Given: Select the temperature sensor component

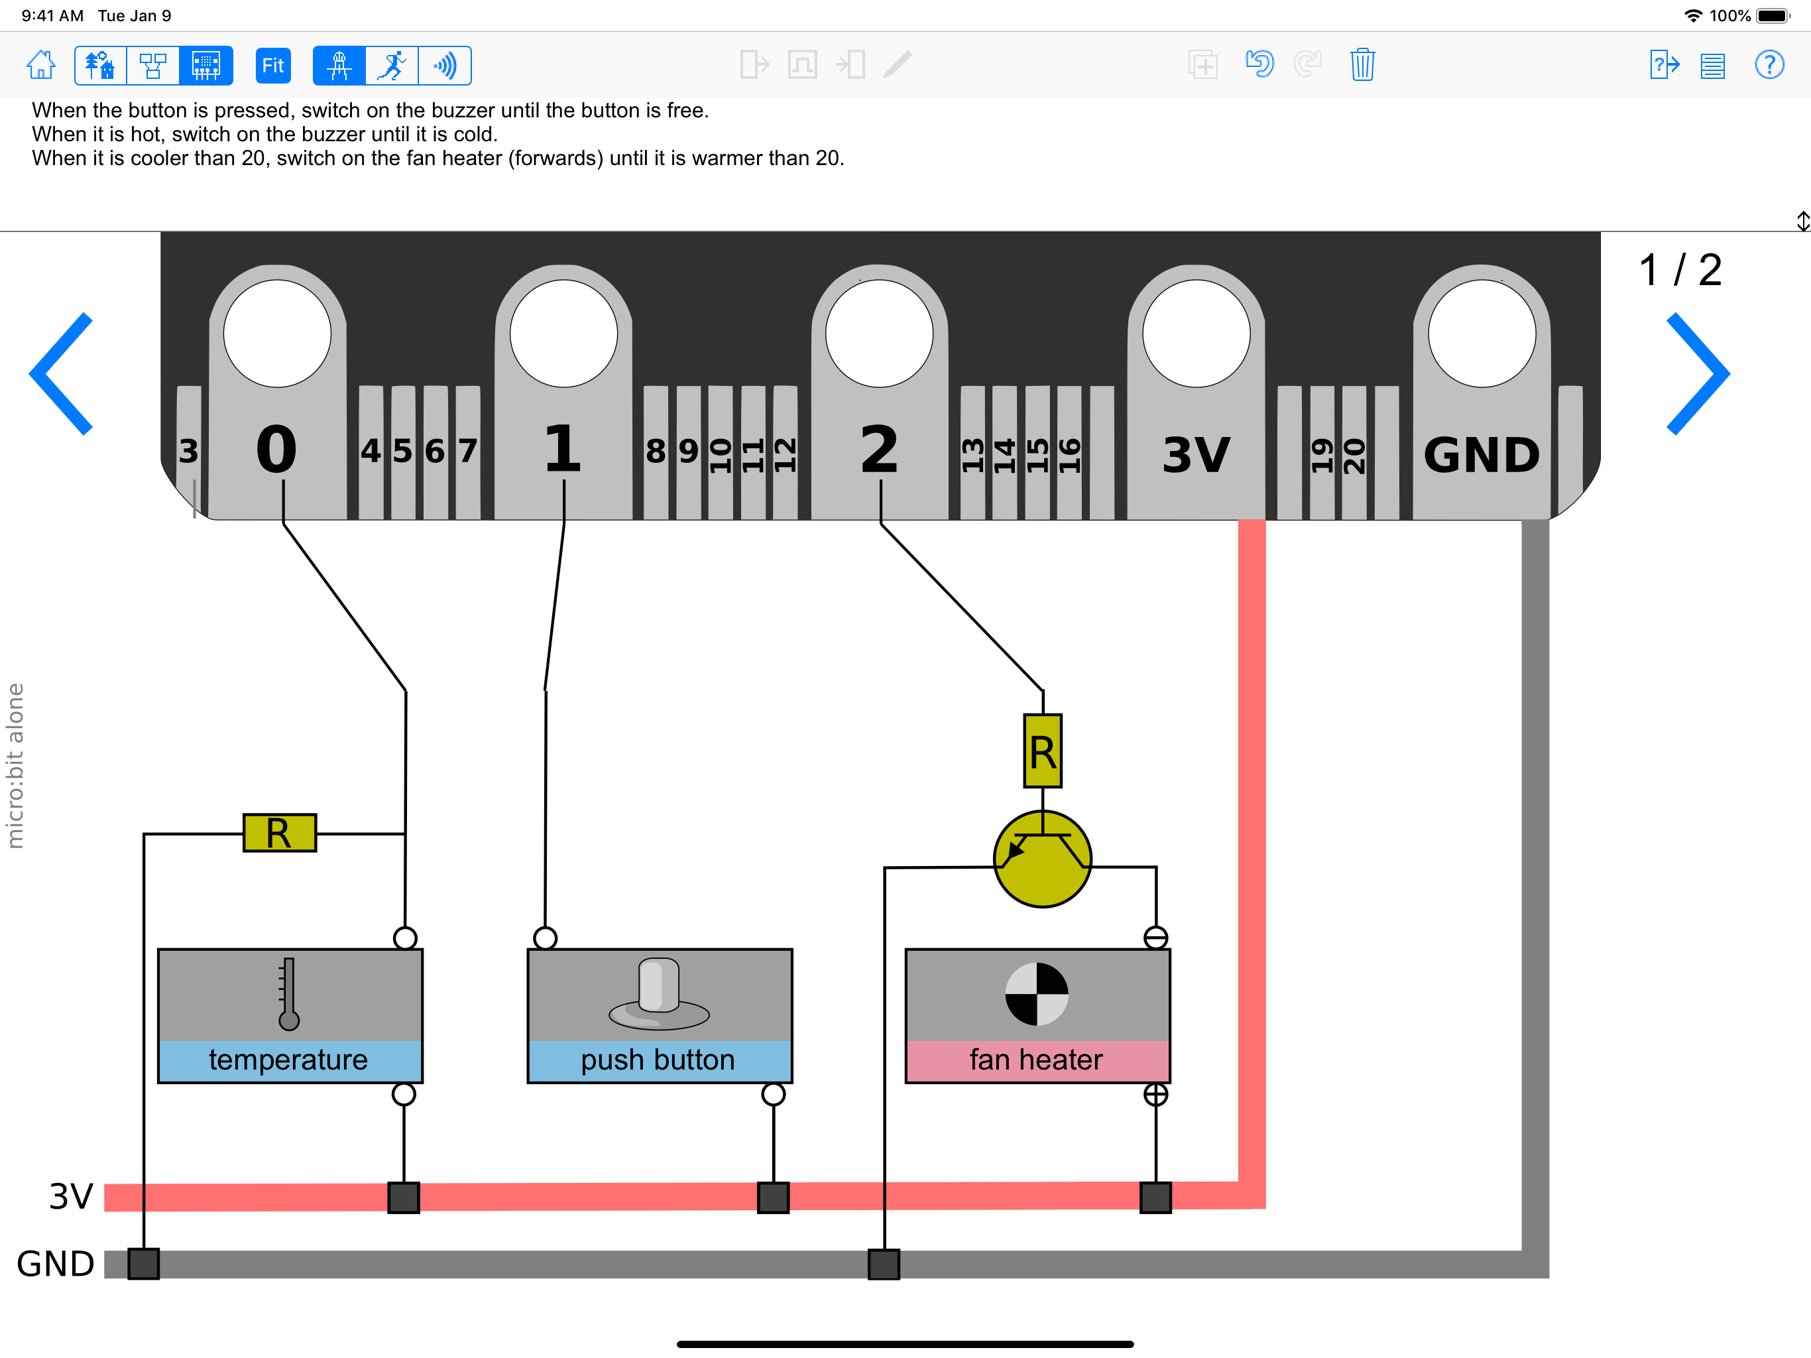Looking at the screenshot, I should (290, 1016).
